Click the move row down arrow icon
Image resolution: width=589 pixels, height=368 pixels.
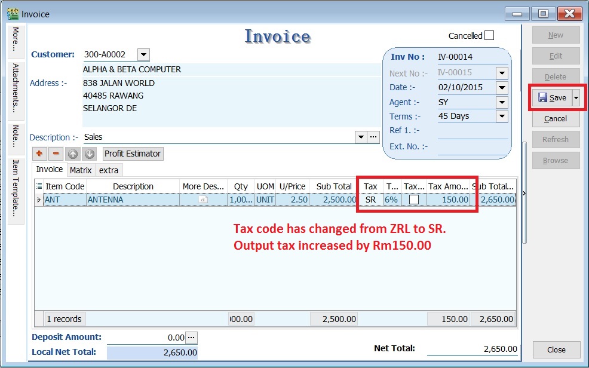(x=89, y=154)
